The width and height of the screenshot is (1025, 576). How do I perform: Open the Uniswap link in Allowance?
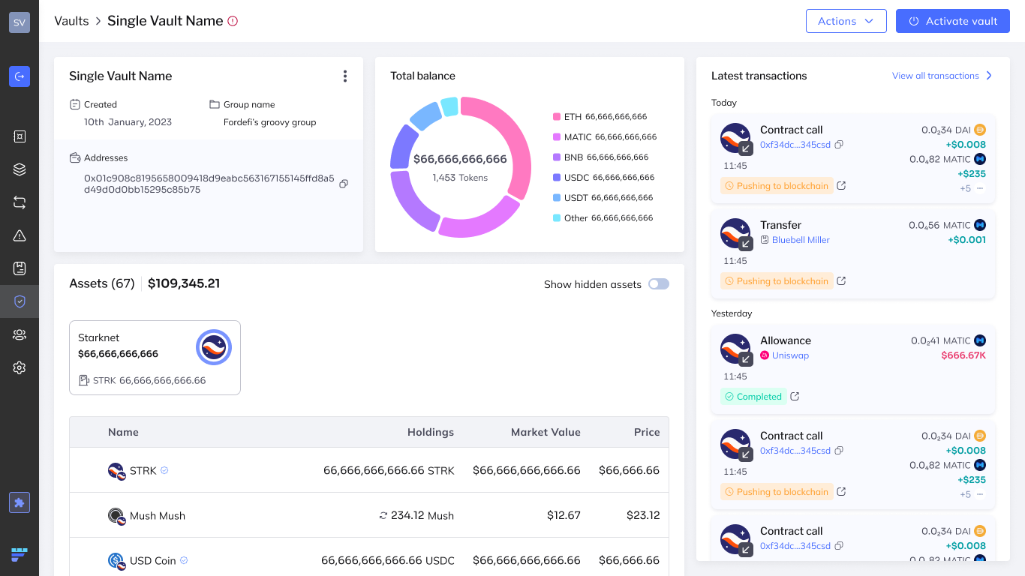point(790,355)
